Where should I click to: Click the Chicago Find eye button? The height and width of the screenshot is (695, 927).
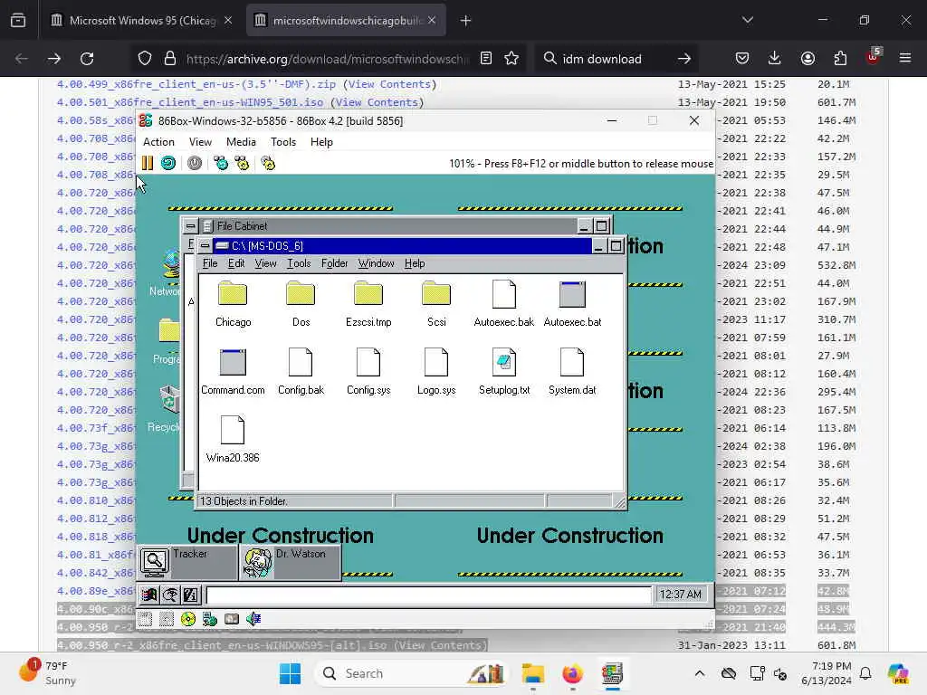[170, 595]
